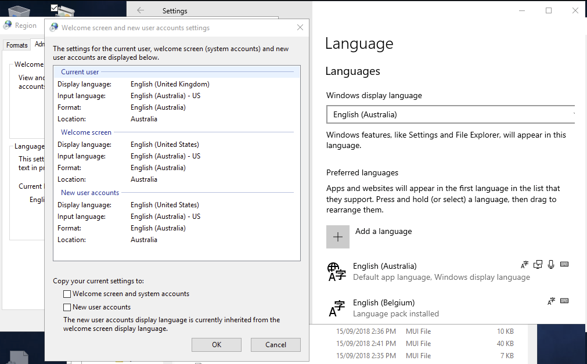587x364 pixels.
Task: Click Cancel in the Welcome screen dialog
Action: point(276,344)
